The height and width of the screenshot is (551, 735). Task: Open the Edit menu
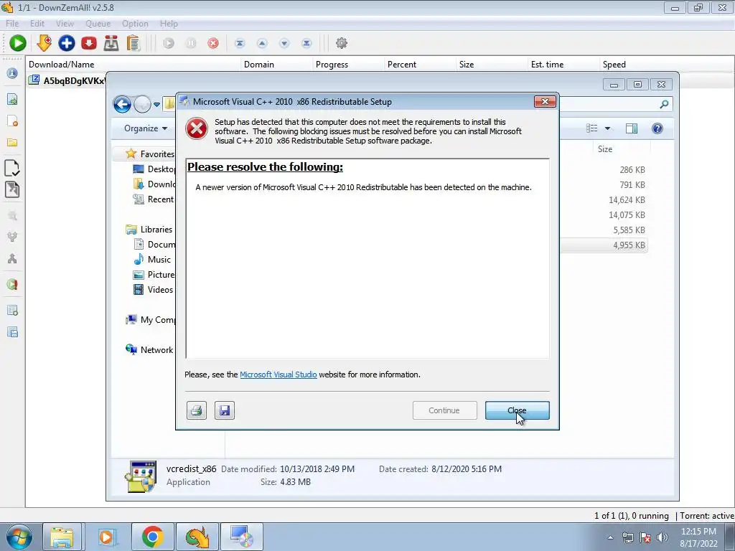click(x=37, y=24)
